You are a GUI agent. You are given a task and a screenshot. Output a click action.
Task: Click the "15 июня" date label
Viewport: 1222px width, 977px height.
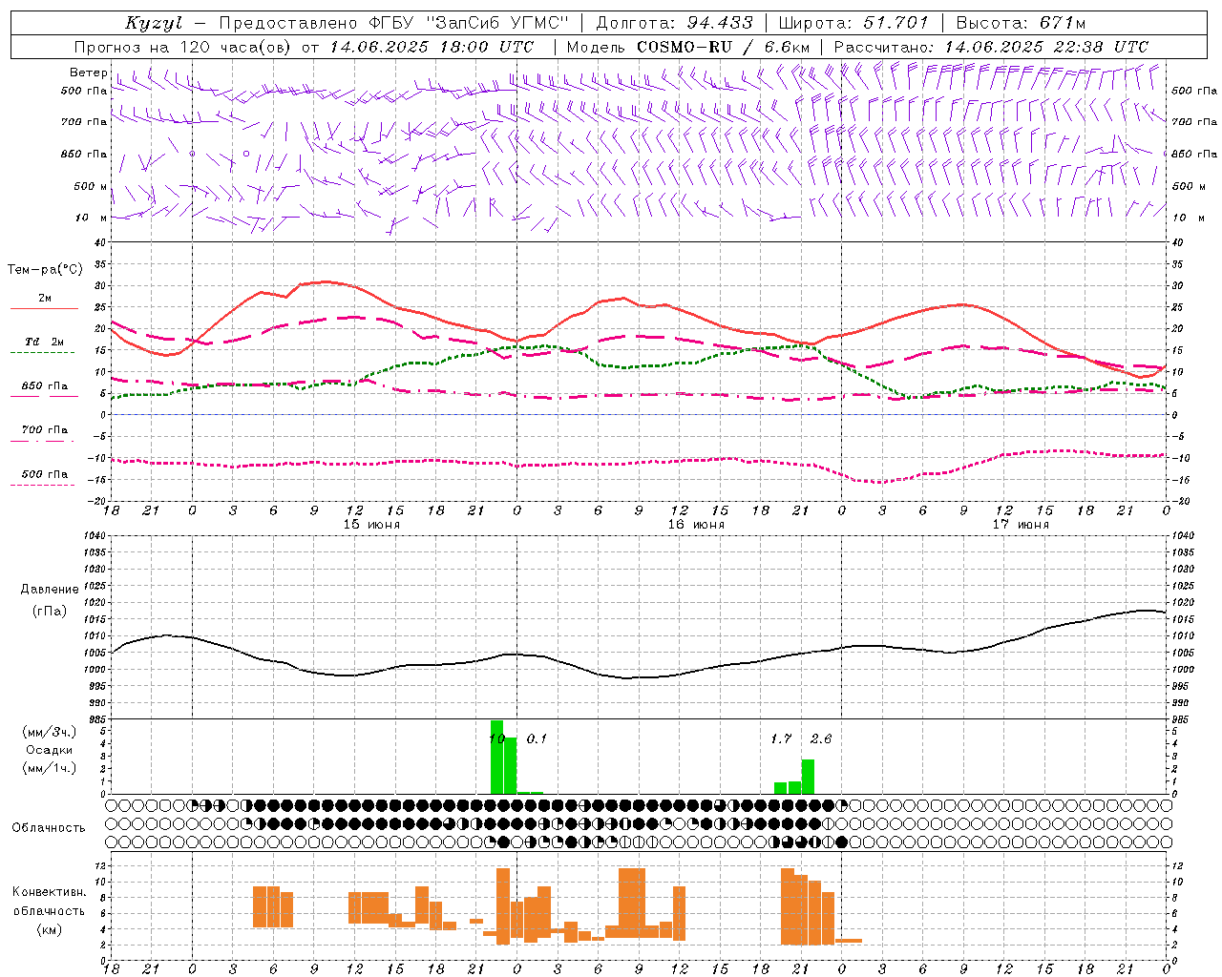[371, 525]
